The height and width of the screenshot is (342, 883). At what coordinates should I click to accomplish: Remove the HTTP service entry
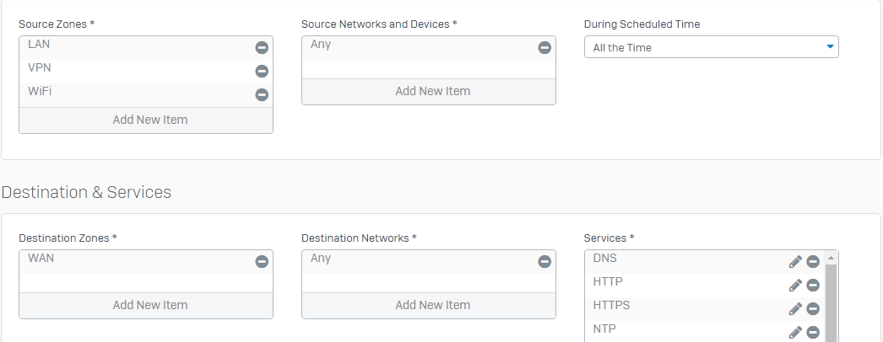coord(813,286)
